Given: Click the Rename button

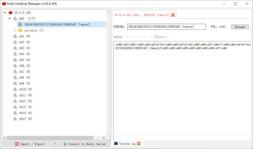Looking at the screenshot, I should click(240, 27).
